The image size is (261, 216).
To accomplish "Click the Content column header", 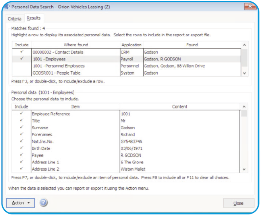I will [x=180, y=107].
